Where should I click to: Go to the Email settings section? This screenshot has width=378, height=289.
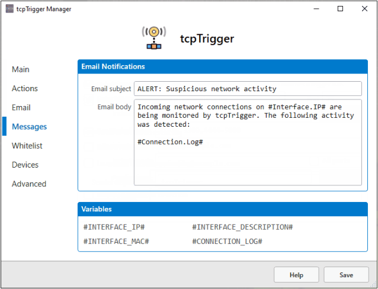(21, 108)
